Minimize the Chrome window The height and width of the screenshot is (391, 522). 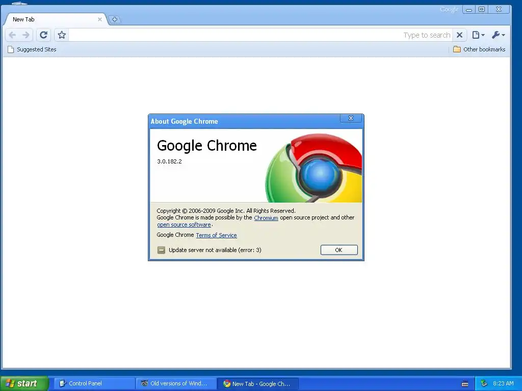click(469, 9)
